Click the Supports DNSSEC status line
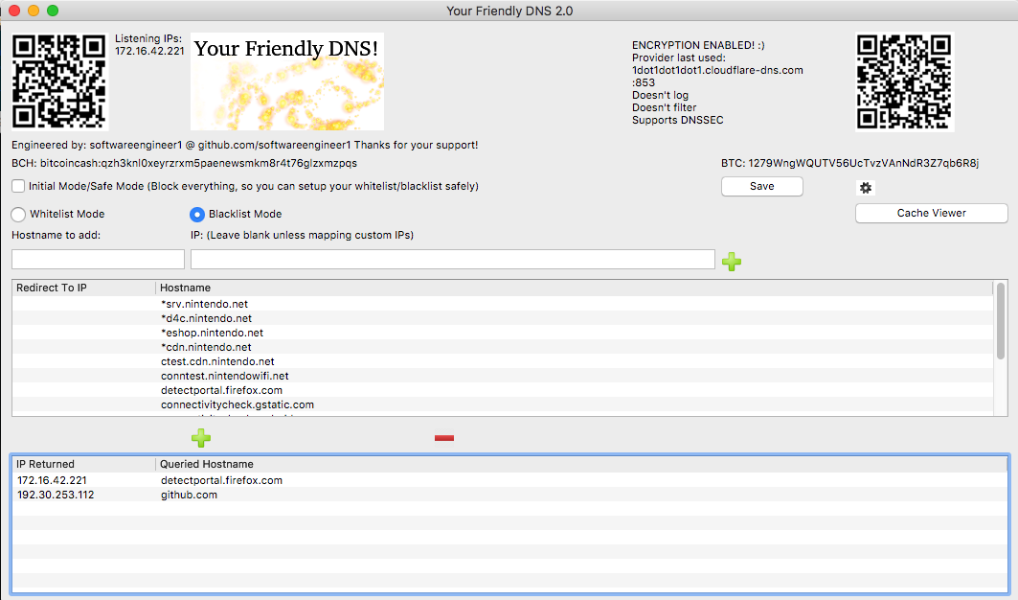This screenshot has height=600, width=1018. pyautogui.click(x=677, y=120)
